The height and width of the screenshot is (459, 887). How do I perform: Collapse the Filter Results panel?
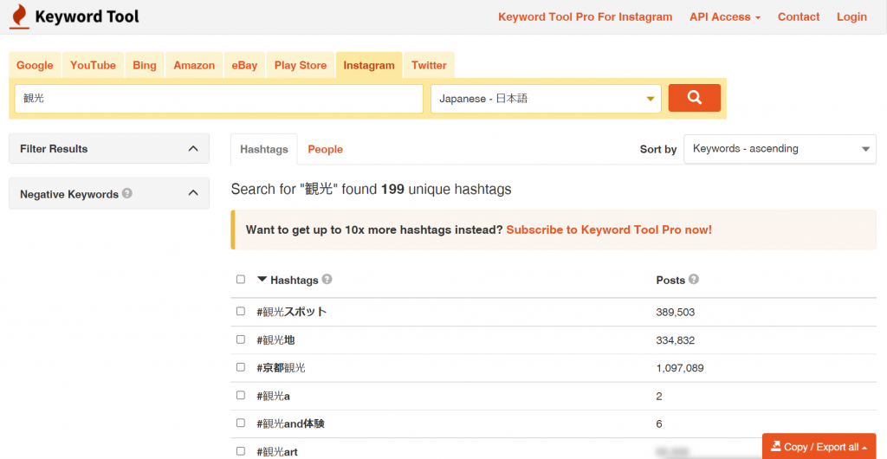109,149
